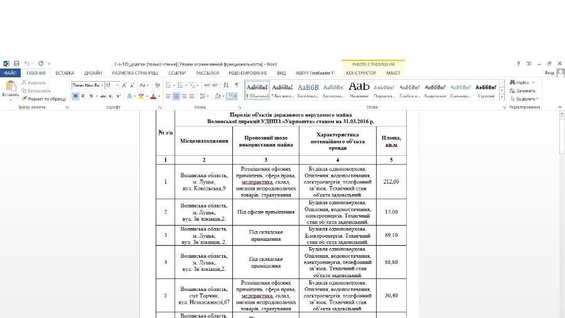Image resolution: width=565 pixels, height=318 pixels.
Task: Open the КОНСТРУКТОР table tools tab
Action: pyautogui.click(x=361, y=73)
